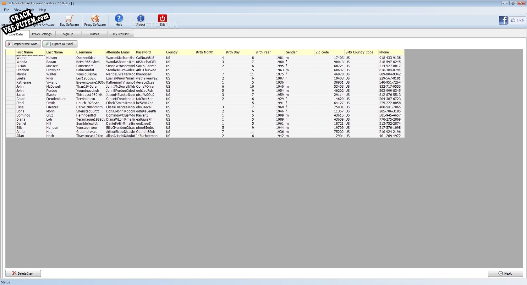Select the Excel Data tab

coord(16,34)
